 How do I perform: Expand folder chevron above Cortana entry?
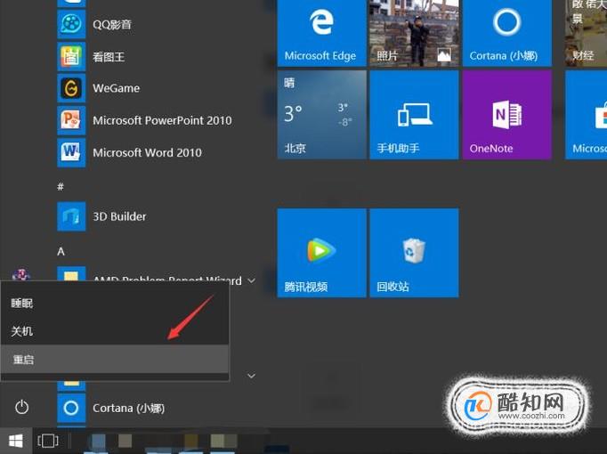coord(251,376)
